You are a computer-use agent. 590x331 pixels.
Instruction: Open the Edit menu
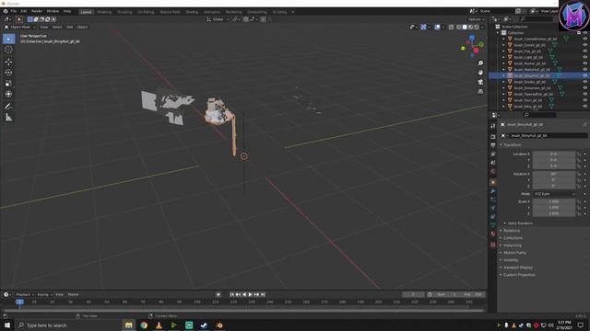coord(24,11)
